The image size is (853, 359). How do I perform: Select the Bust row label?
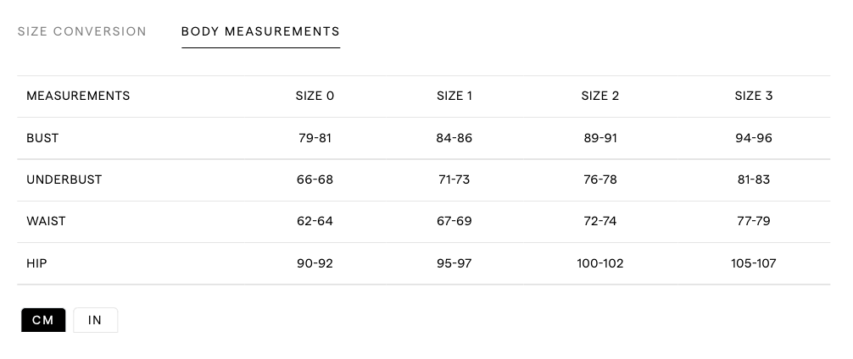click(x=42, y=138)
